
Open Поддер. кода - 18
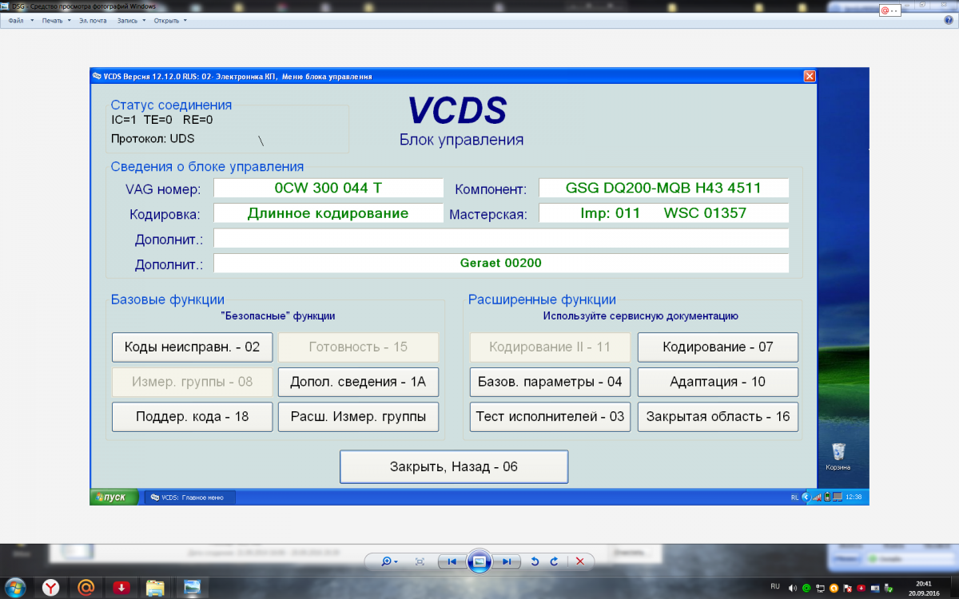pos(193,417)
